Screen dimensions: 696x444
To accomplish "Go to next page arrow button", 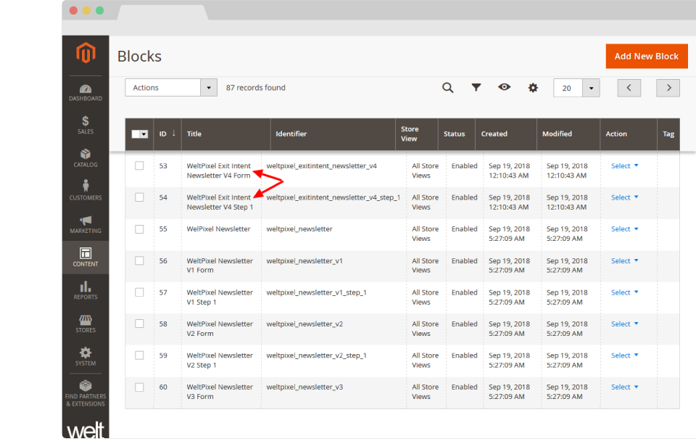I will pyautogui.click(x=668, y=88).
